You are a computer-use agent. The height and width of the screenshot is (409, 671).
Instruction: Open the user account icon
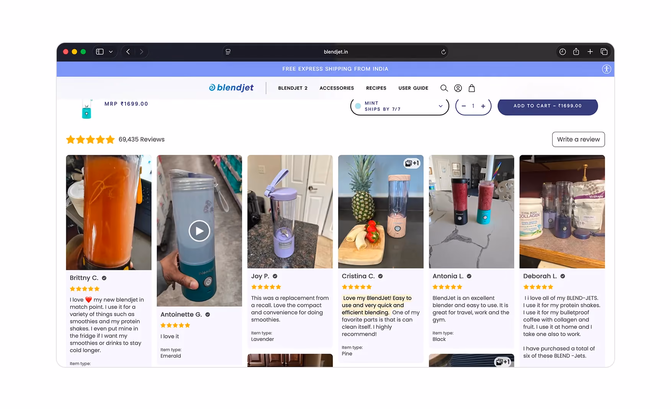click(458, 88)
